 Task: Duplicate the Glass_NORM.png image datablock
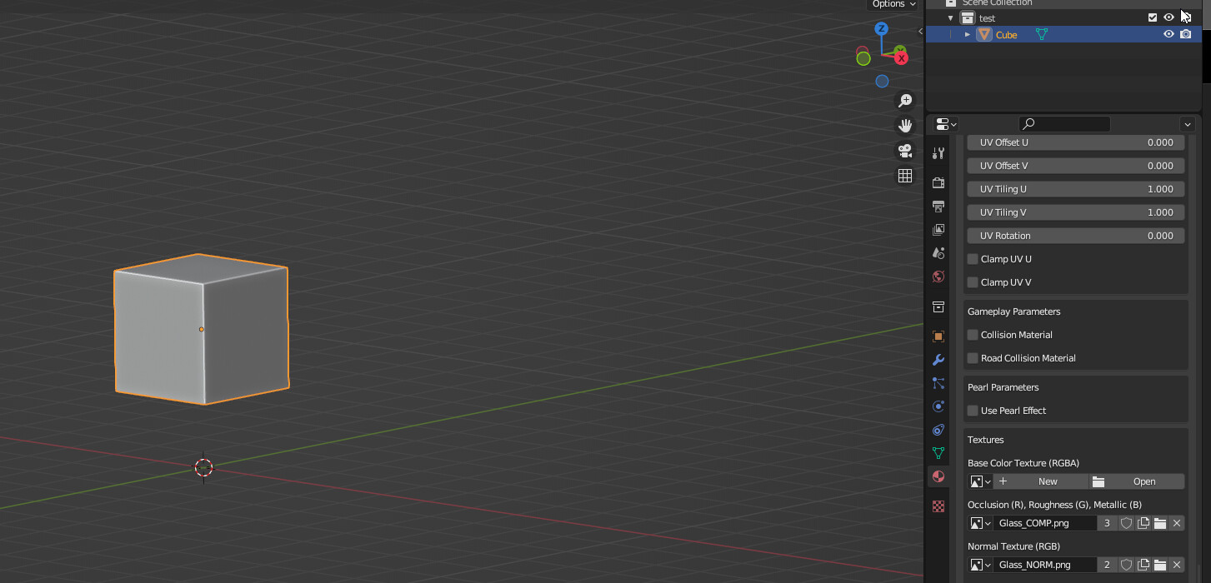pos(1143,565)
